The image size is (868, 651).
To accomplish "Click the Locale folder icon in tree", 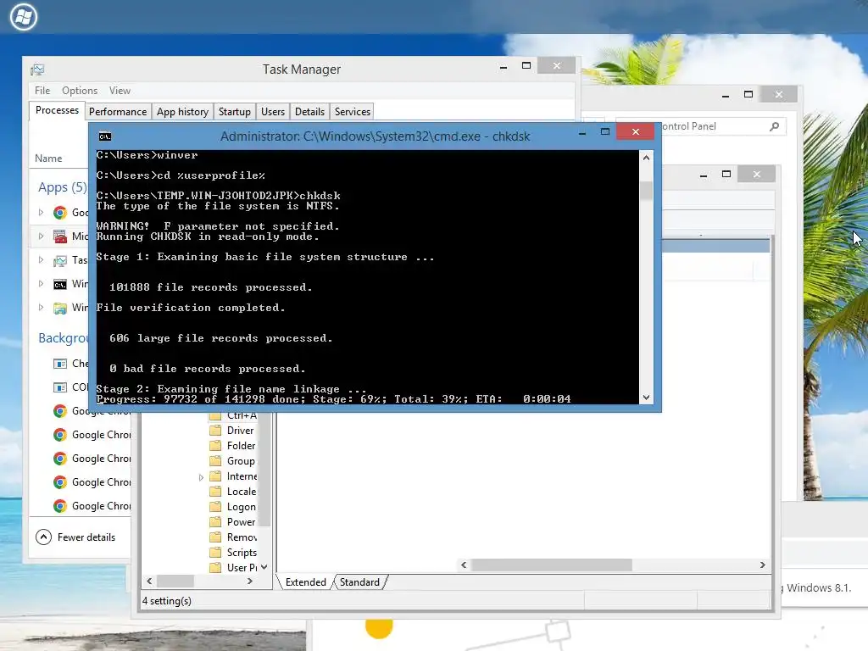I will click(216, 491).
